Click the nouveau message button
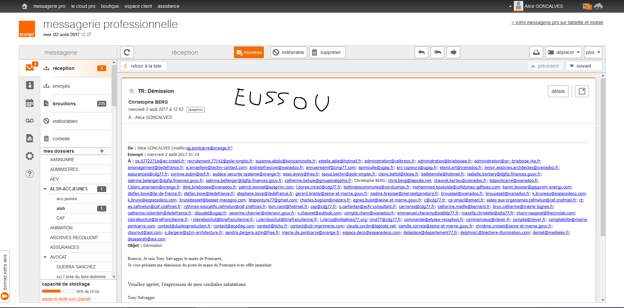Screen dimensions: 624x308 [x=249, y=52]
